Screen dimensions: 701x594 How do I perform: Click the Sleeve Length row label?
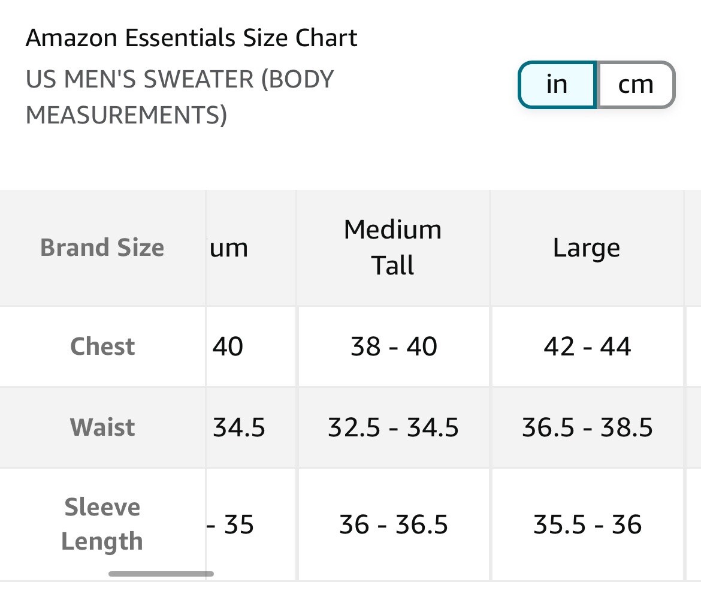pos(102,524)
